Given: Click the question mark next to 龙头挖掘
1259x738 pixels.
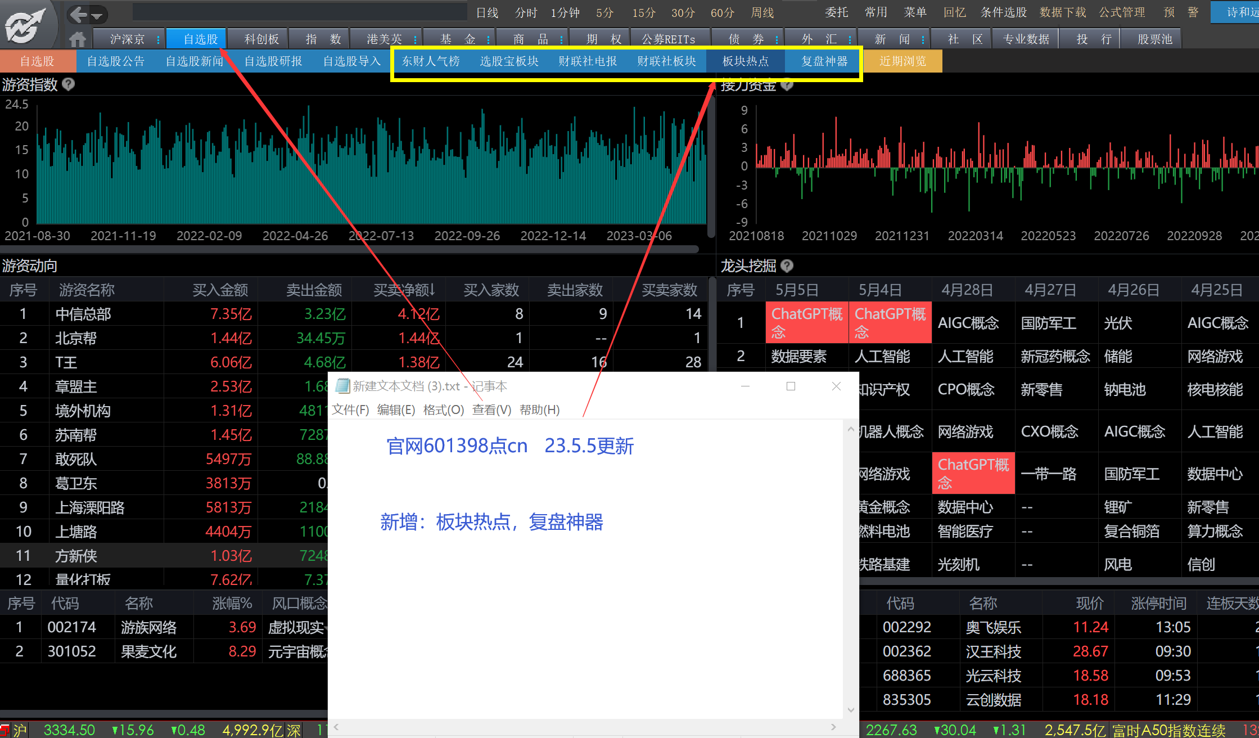Looking at the screenshot, I should pyautogui.click(x=787, y=265).
